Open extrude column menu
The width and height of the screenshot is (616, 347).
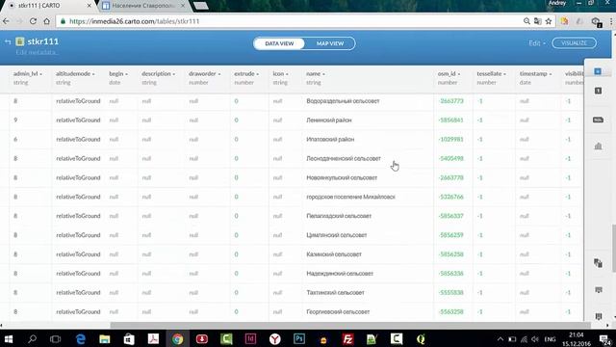tap(258, 74)
